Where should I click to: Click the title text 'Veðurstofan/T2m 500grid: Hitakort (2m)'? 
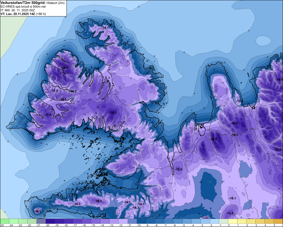pos(33,3)
